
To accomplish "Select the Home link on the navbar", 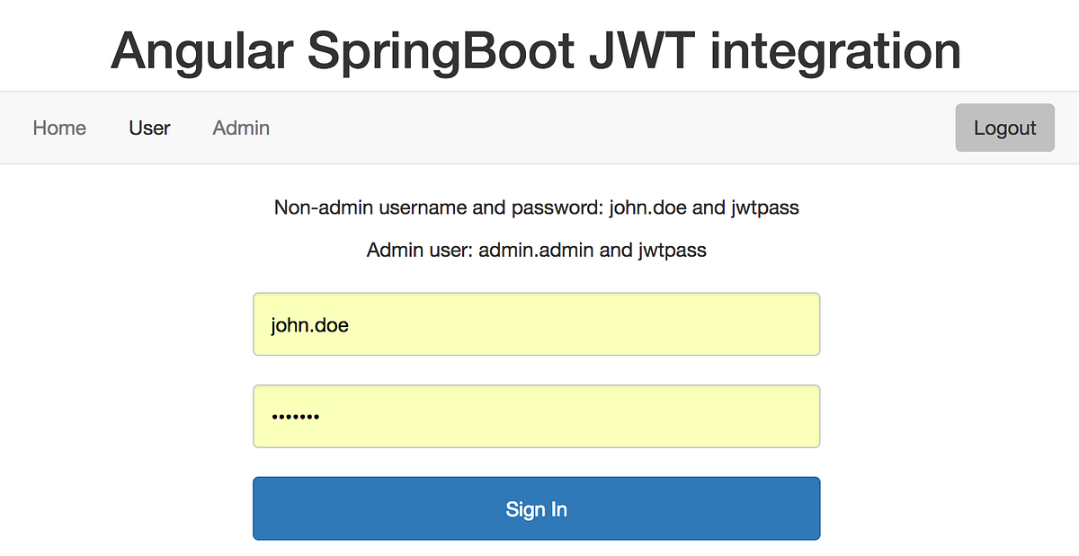I will (x=59, y=128).
